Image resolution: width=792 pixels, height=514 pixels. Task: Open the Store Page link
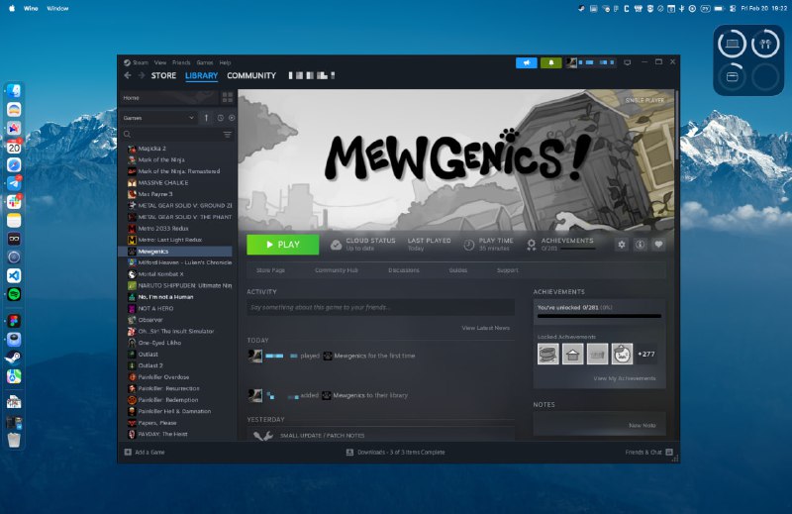point(270,270)
